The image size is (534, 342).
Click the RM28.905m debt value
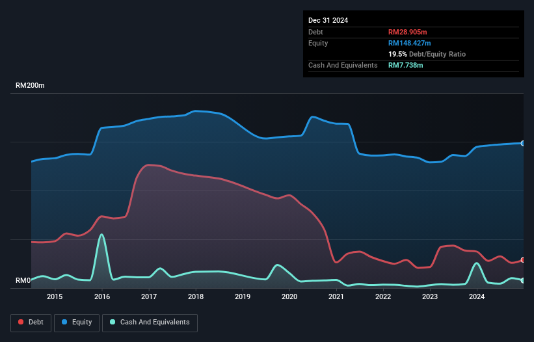(x=407, y=32)
